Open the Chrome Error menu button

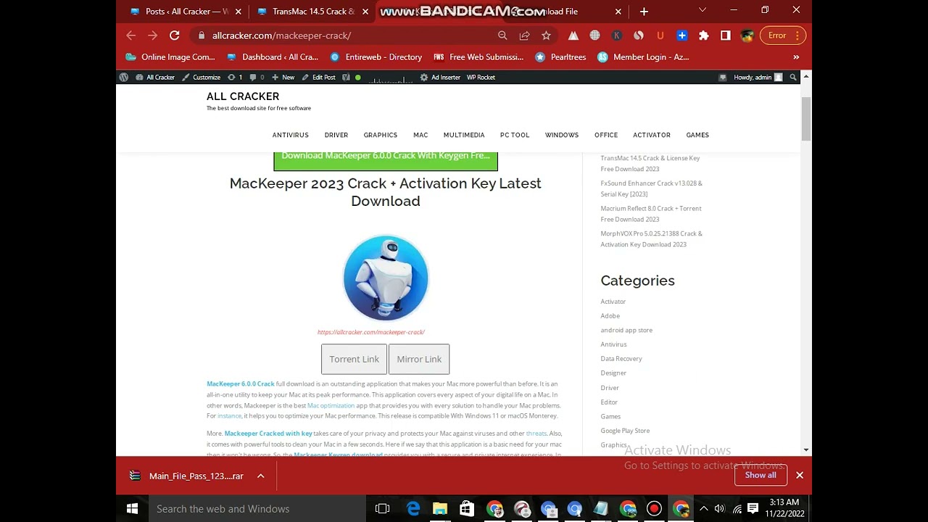(x=783, y=36)
